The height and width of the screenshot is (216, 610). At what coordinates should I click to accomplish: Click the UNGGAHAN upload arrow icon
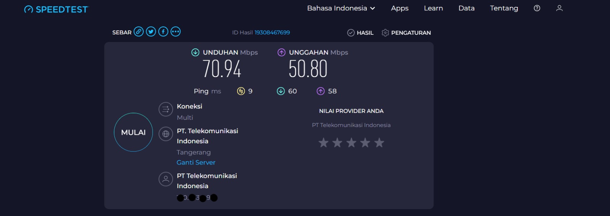[x=281, y=52]
